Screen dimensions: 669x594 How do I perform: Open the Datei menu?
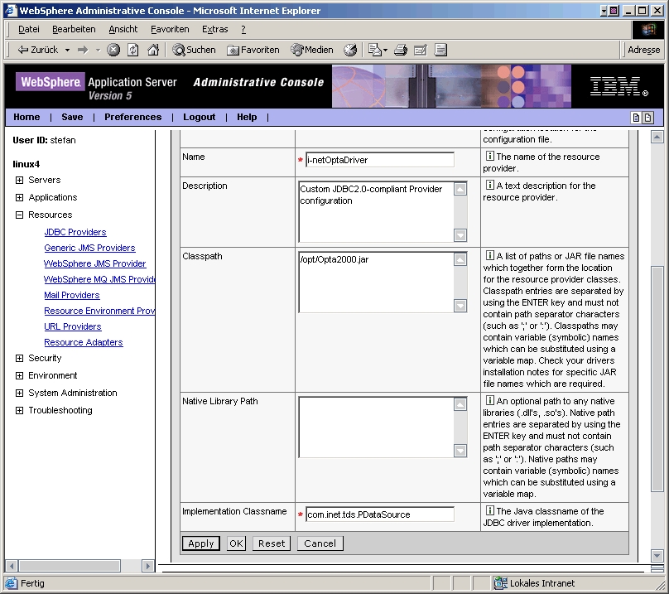click(29, 30)
